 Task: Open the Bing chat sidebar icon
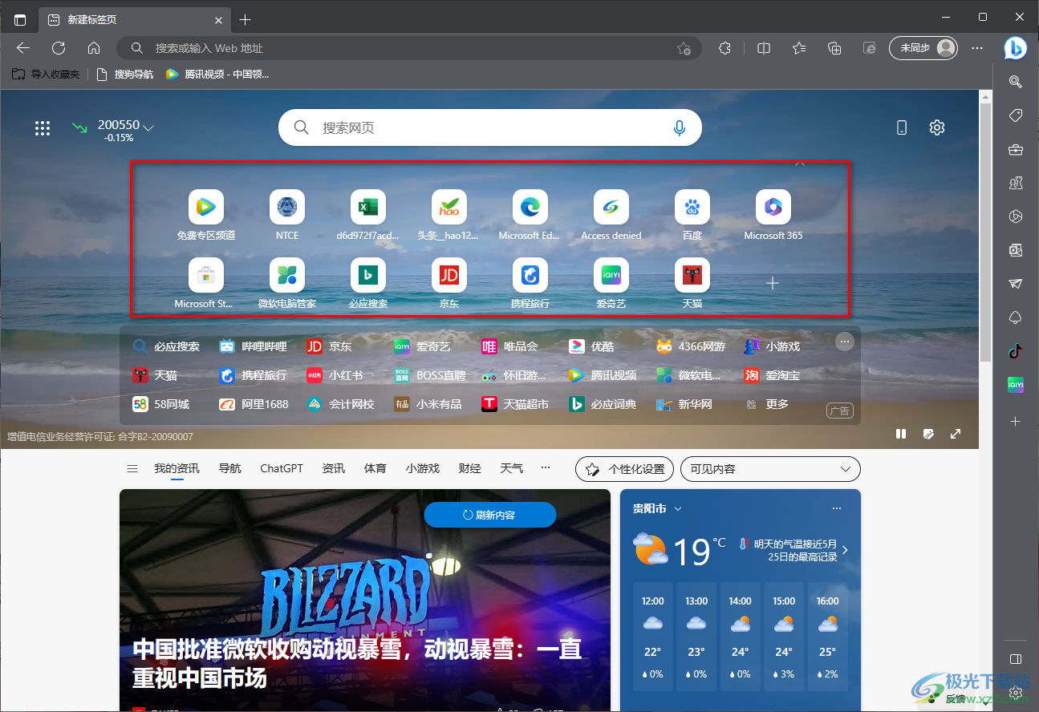tap(1015, 48)
